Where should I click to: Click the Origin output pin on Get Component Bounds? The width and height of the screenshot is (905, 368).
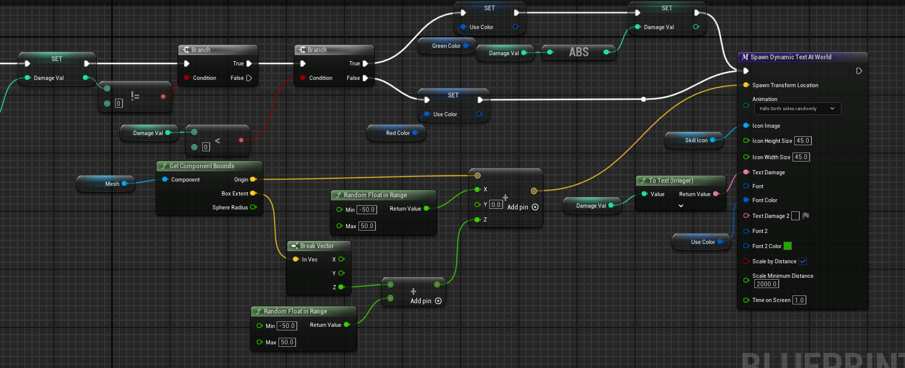[252, 180]
